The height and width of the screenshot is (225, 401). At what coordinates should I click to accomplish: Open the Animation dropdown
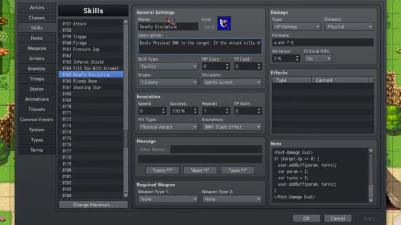[x=232, y=127]
